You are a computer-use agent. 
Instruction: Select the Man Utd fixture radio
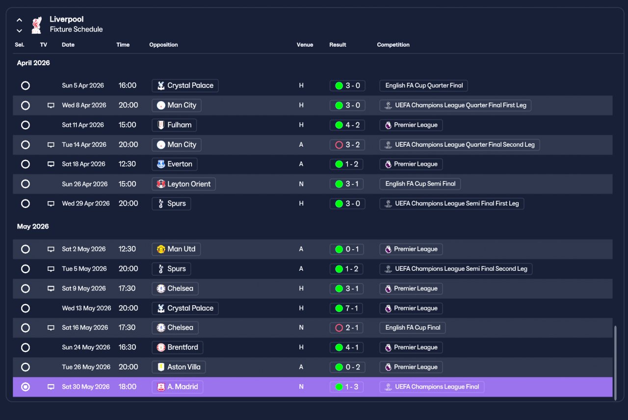[26, 249]
